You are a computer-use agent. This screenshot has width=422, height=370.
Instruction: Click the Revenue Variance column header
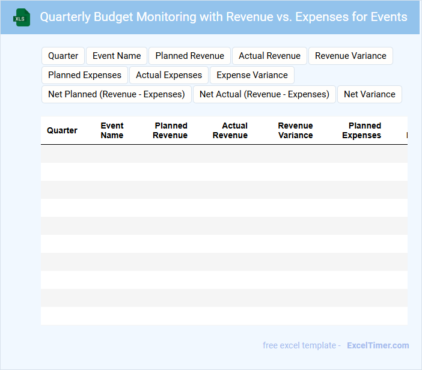click(295, 130)
